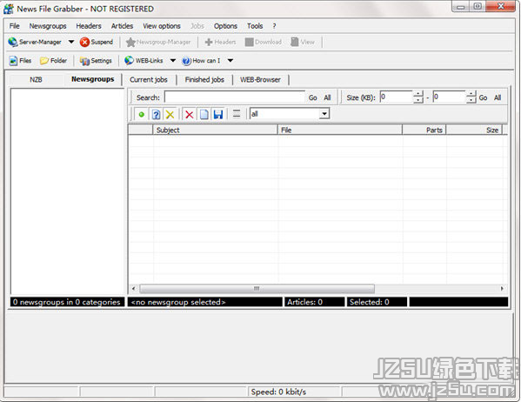Click the red Suspend button

(x=97, y=42)
